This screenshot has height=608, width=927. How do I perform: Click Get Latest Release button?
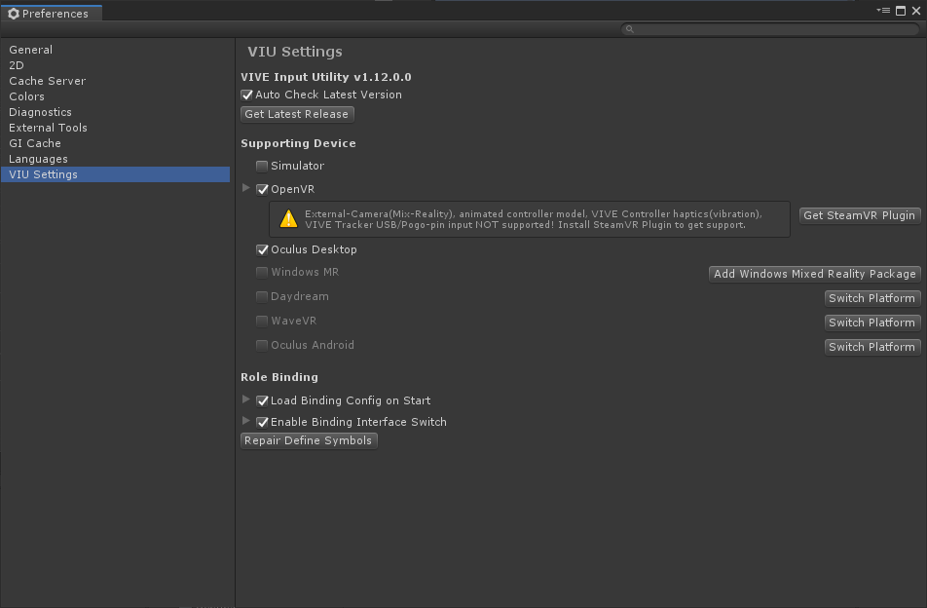coord(297,114)
